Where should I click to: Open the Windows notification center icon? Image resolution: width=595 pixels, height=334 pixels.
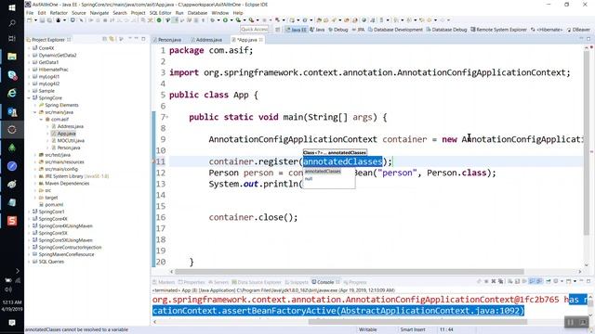[12, 323]
